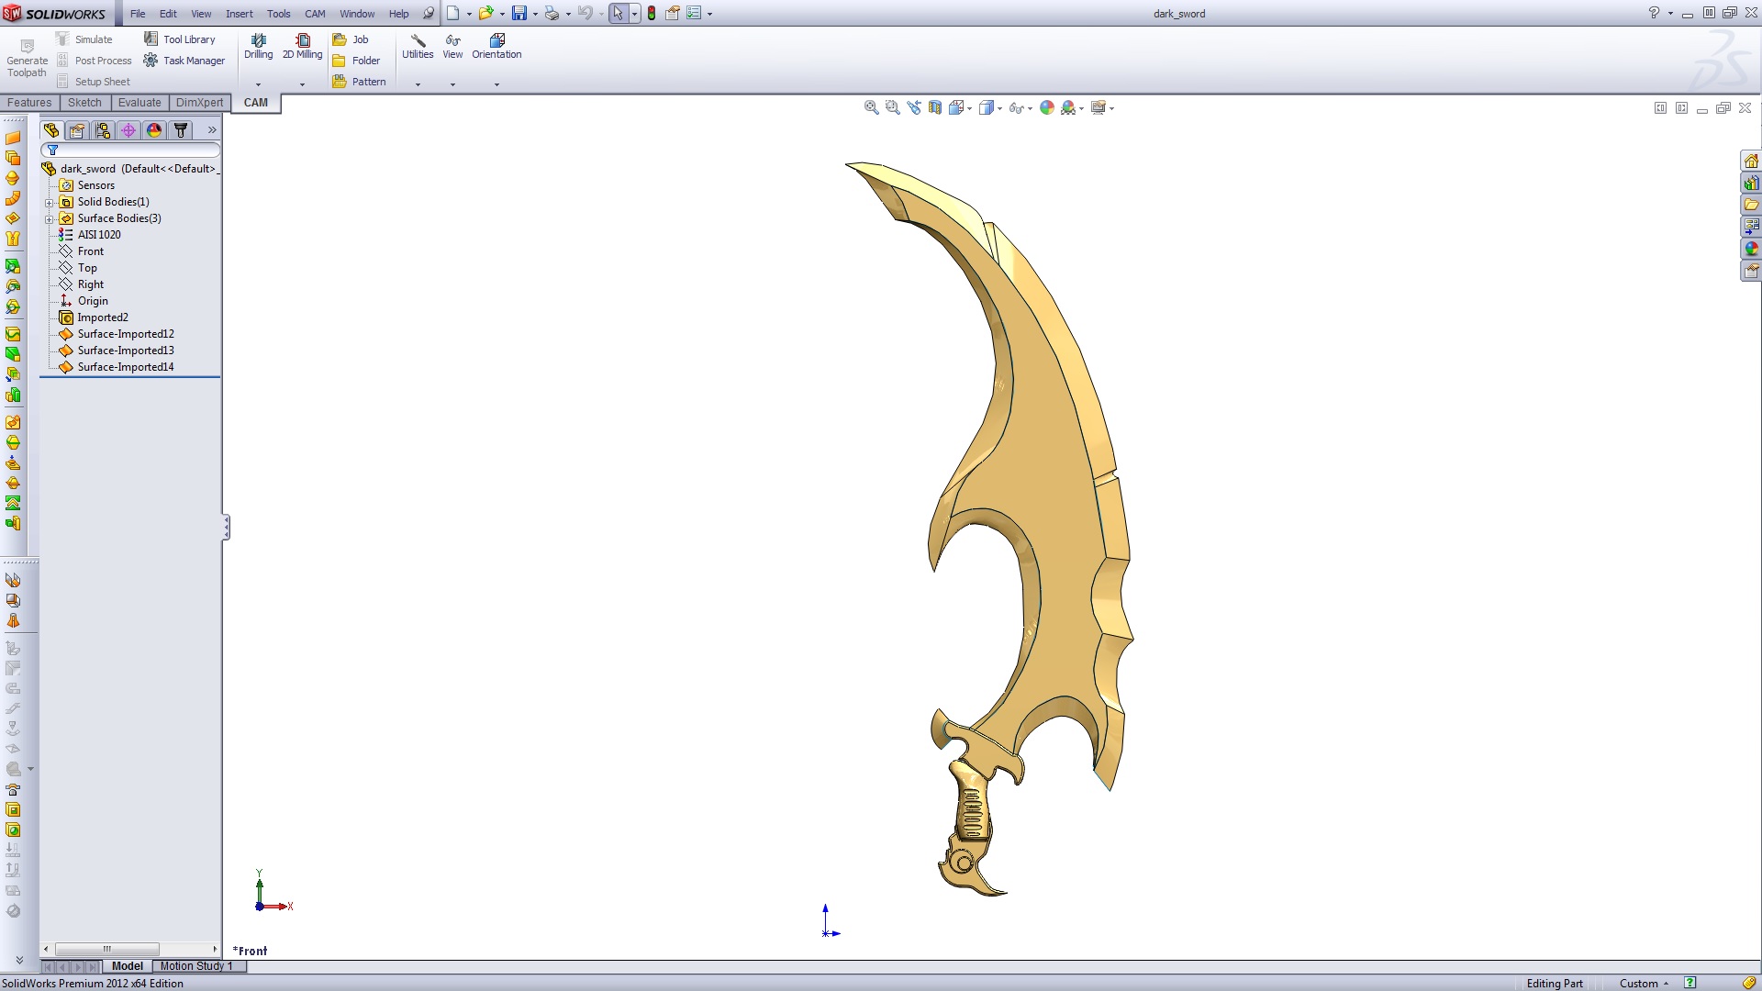The image size is (1762, 991).
Task: Select the 2D Milling operation icon
Action: tap(303, 40)
